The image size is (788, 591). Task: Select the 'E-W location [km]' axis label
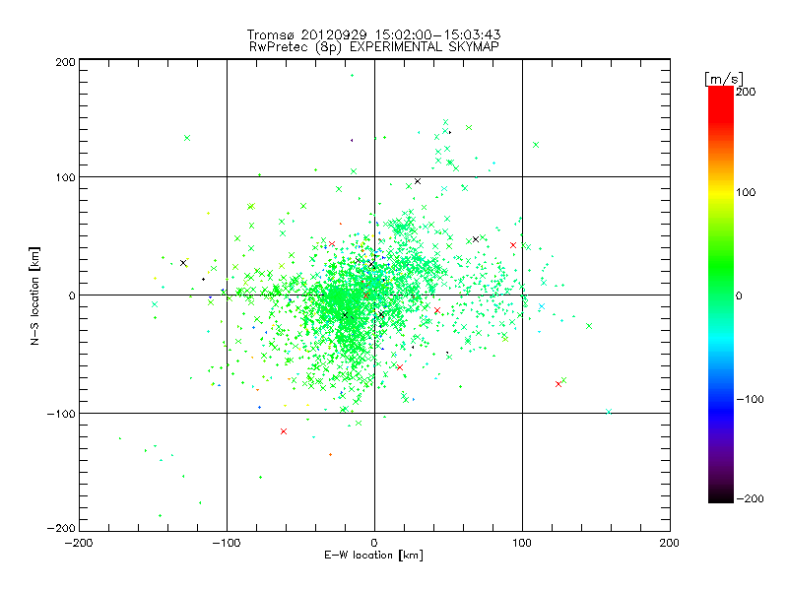point(373,556)
